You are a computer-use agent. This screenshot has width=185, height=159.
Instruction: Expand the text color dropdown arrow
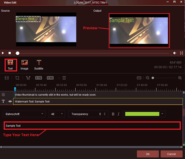pyautogui.click(x=162, y=114)
